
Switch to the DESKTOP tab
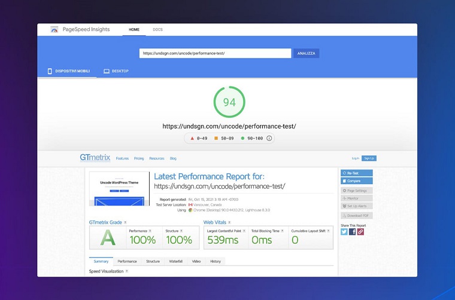point(116,71)
